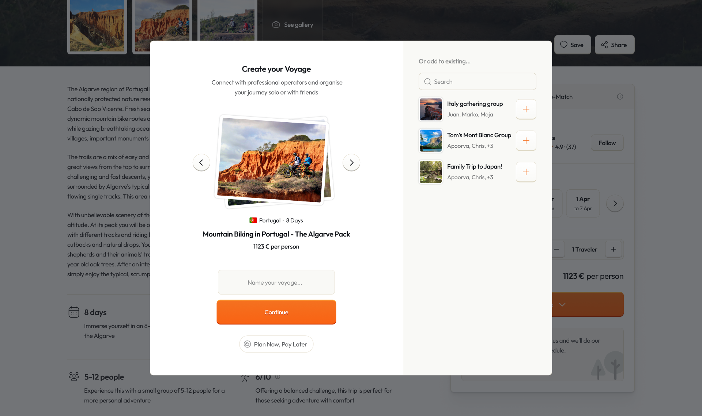Add trip to Italy gathering group

[526, 109]
